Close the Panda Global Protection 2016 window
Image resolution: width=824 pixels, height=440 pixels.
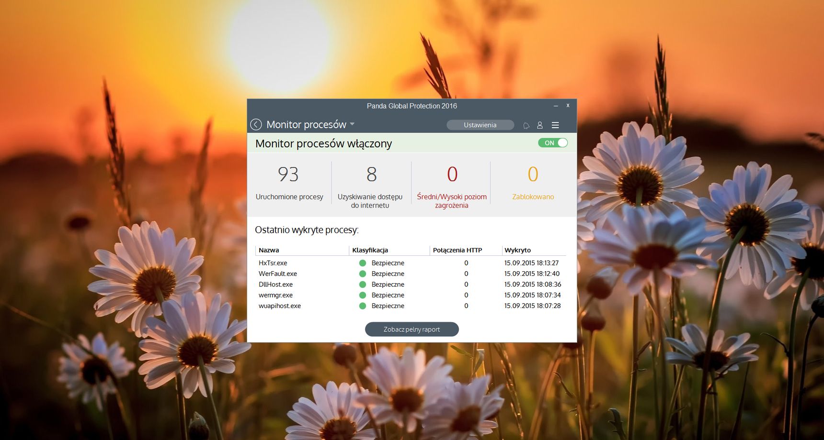(568, 106)
